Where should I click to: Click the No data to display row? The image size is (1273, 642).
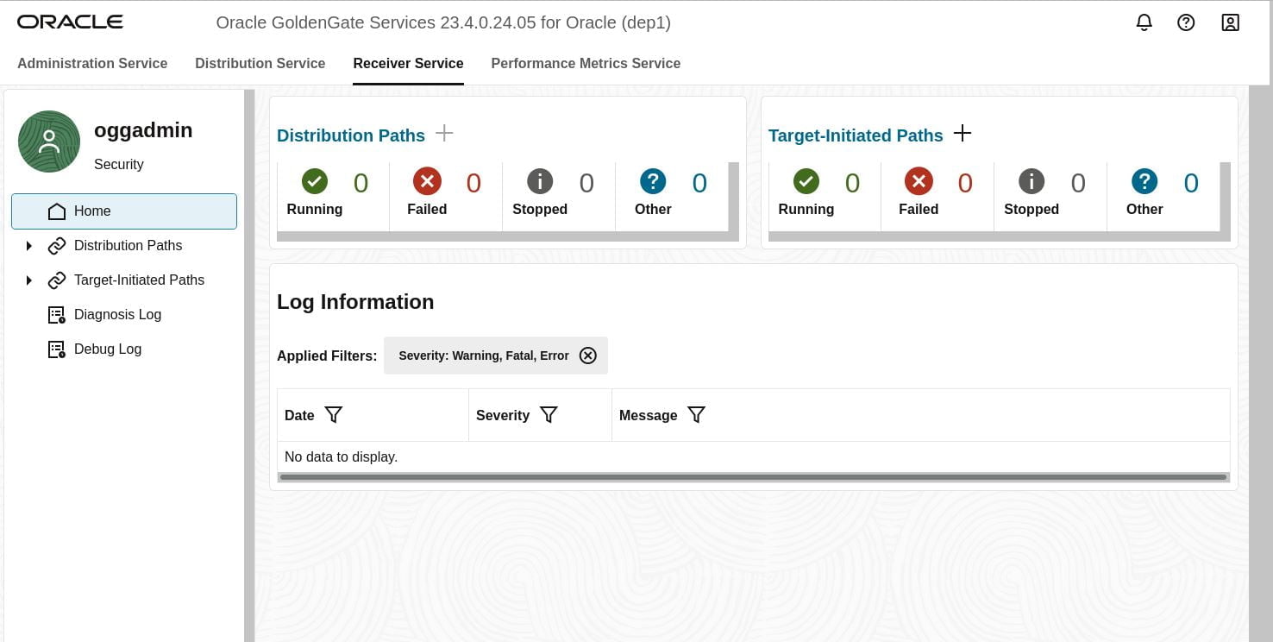[753, 456]
